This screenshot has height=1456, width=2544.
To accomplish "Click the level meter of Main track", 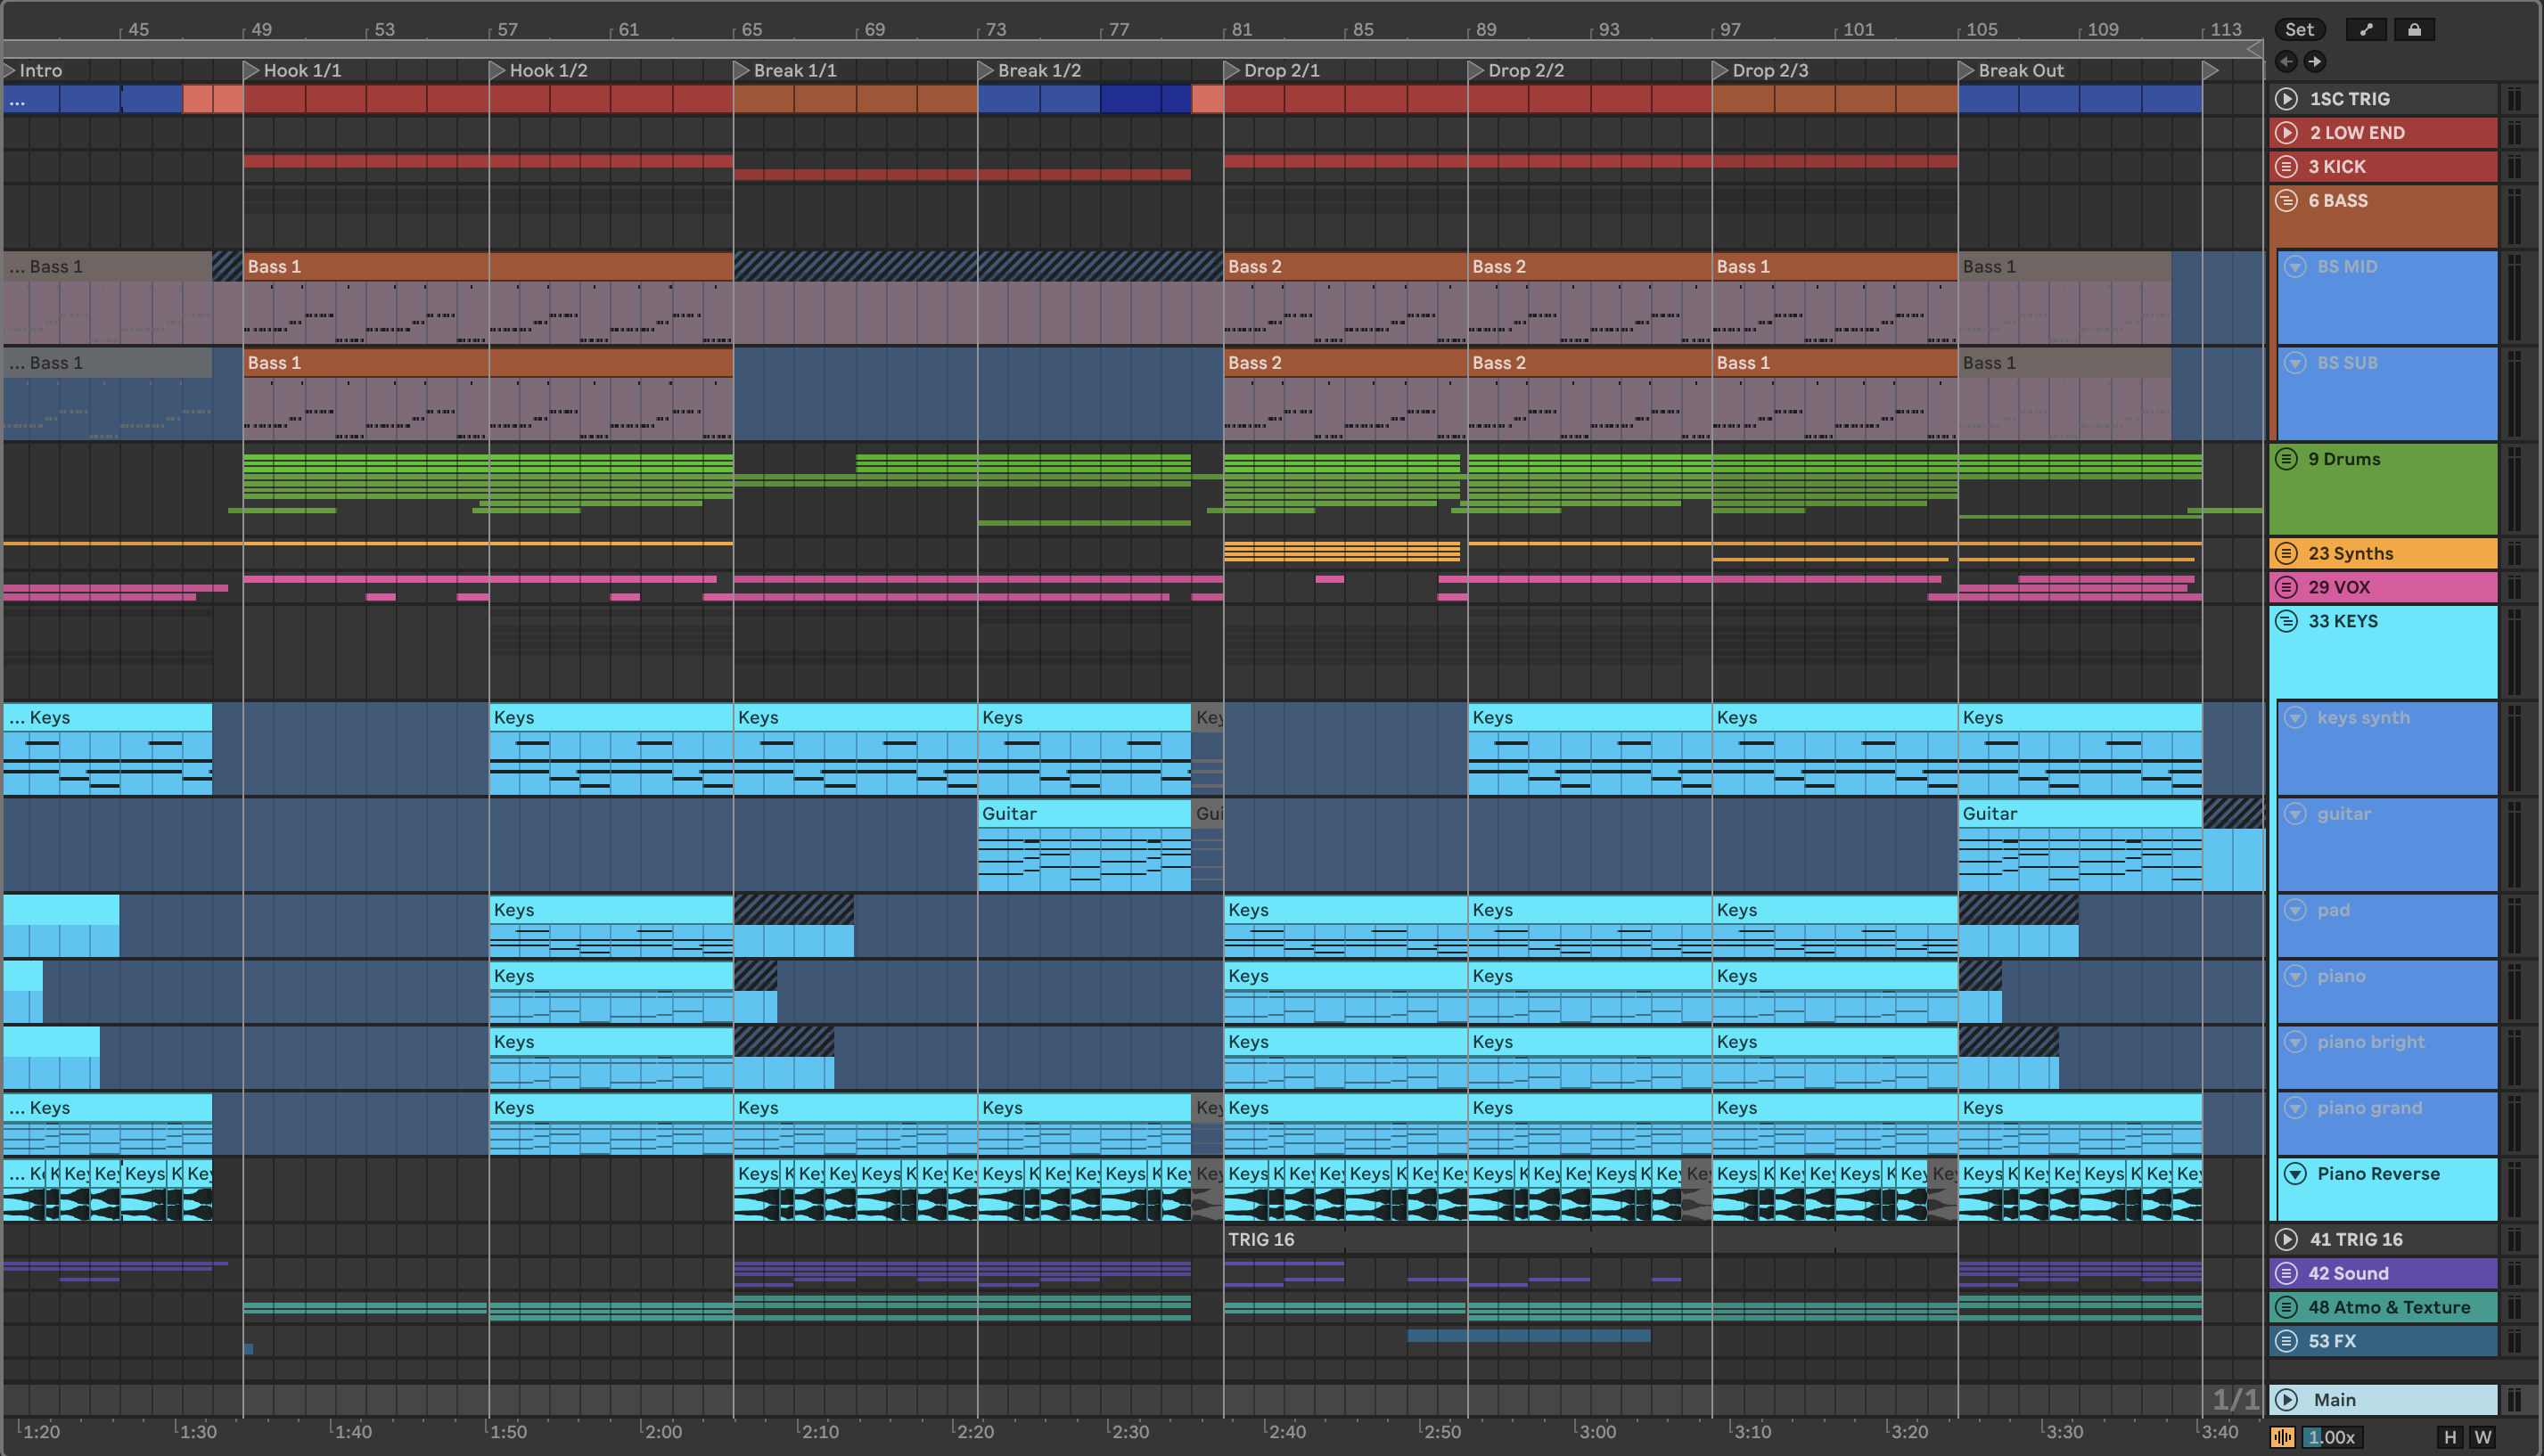I will 2513,1400.
